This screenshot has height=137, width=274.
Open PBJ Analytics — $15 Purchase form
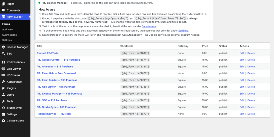tap(55, 67)
